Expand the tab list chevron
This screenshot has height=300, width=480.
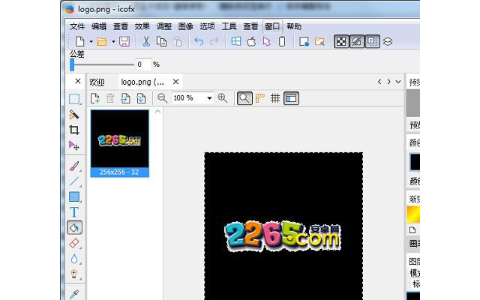coord(398,82)
